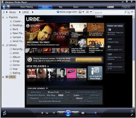Screen dimensions: 136x118
Task: Open the view options dropdown arrow
Action: coord(91,12)
